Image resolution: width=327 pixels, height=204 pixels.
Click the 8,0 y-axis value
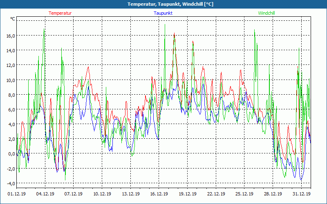pyautogui.click(x=11, y=95)
